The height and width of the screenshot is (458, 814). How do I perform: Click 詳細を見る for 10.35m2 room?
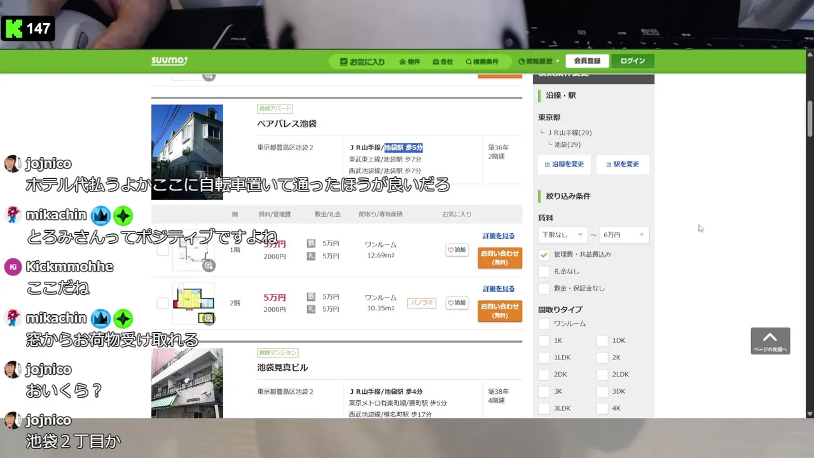(499, 289)
